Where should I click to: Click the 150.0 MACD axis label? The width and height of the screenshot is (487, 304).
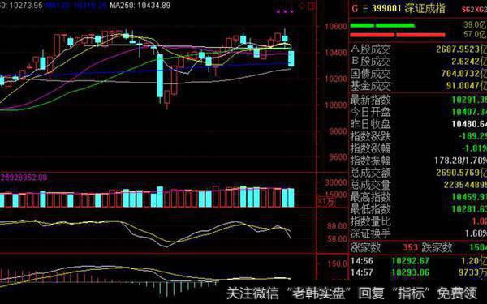tap(338, 264)
